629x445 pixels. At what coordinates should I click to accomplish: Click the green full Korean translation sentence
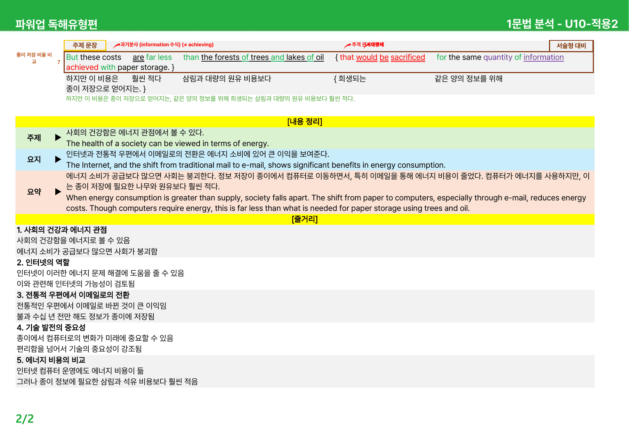coord(210,98)
